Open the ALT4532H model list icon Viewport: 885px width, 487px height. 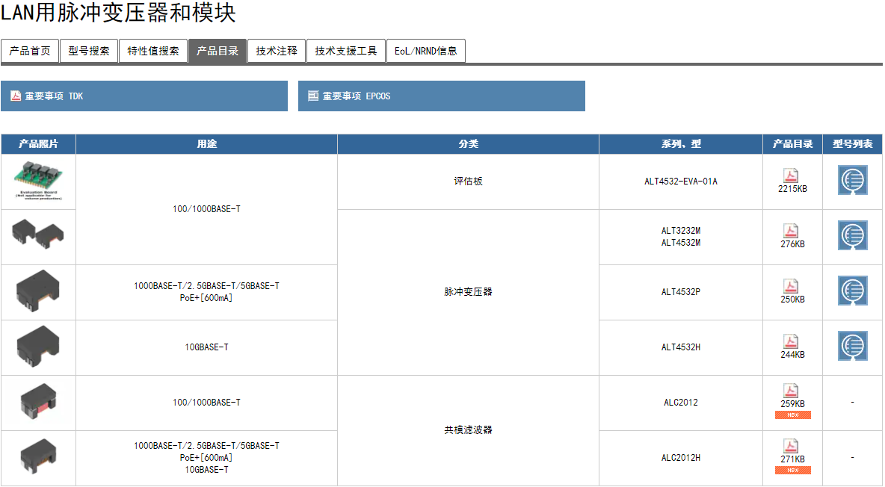(852, 347)
